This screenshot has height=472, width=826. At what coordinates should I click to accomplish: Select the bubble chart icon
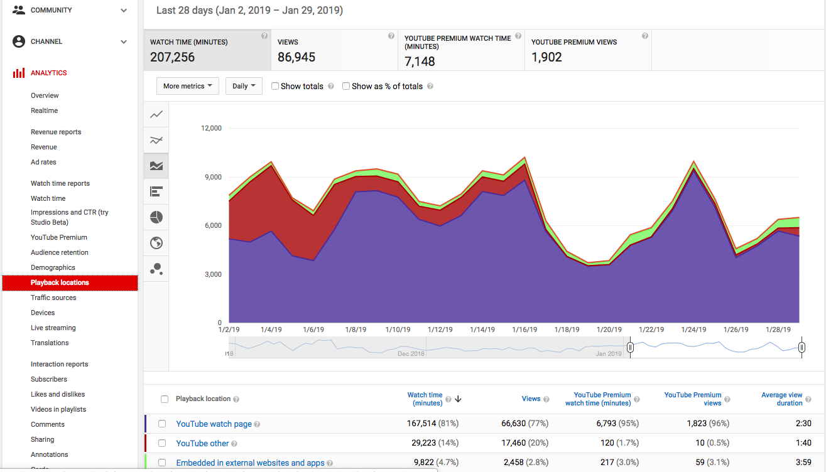[x=156, y=269]
